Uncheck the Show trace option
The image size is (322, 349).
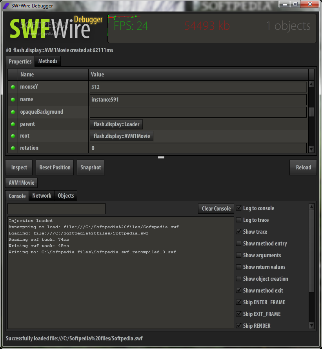click(239, 232)
